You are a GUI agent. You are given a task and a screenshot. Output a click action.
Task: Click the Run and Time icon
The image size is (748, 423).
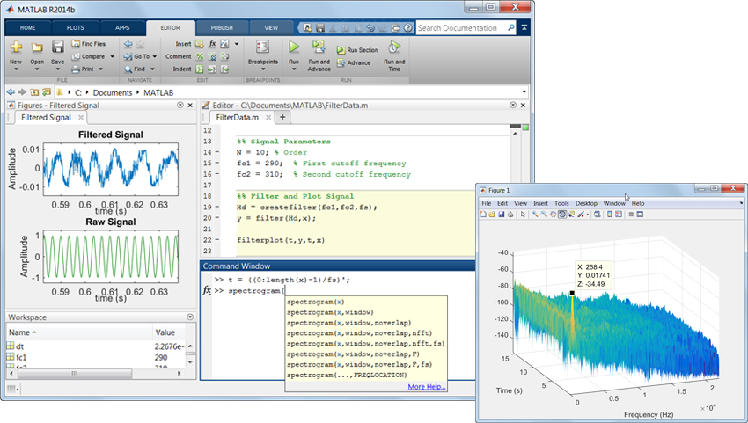[x=395, y=47]
